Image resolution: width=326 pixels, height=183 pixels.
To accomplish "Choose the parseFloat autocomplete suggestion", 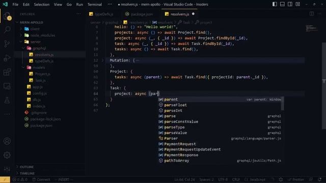I will [220, 105].
